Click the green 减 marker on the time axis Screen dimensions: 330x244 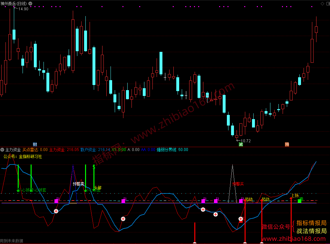click(241, 145)
